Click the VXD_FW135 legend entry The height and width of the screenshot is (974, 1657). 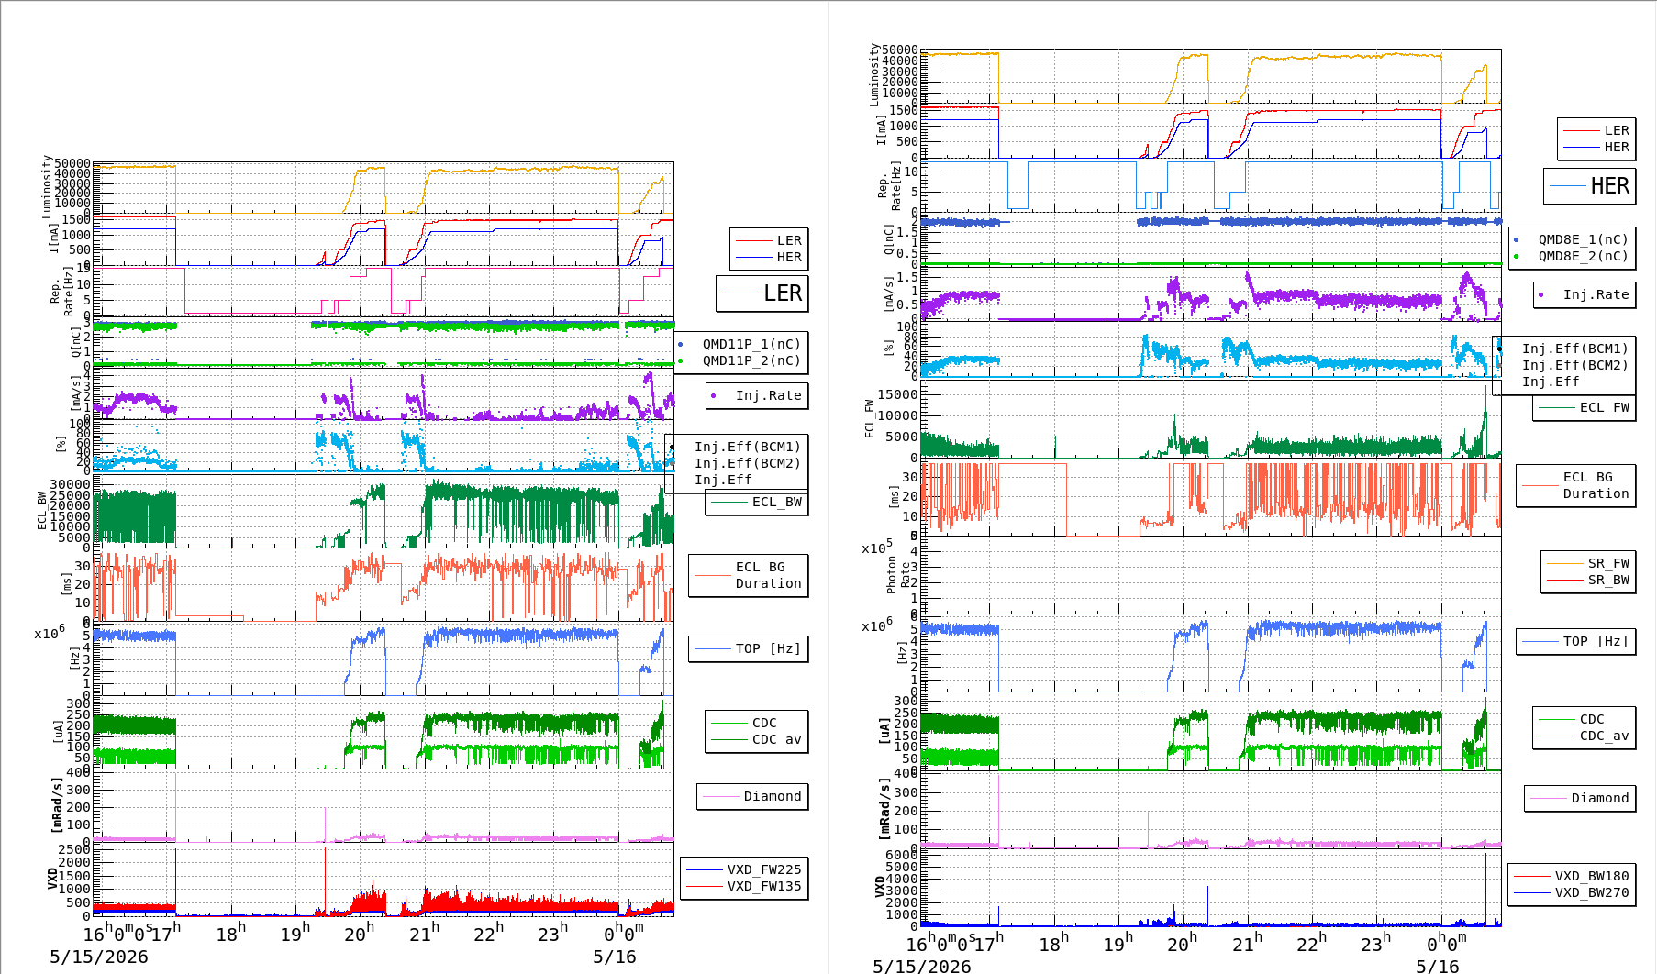(764, 886)
